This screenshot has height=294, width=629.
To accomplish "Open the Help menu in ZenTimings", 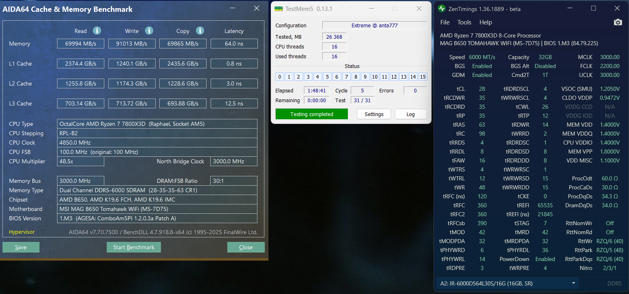I will pos(485,22).
